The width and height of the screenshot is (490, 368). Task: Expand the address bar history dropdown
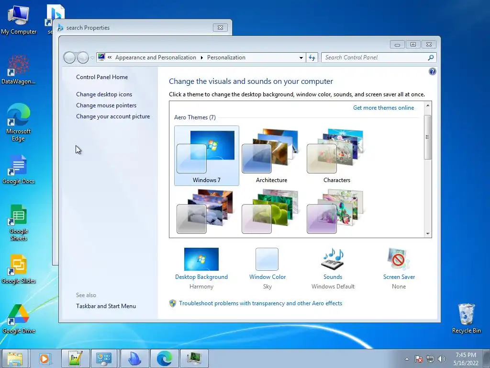click(x=301, y=57)
